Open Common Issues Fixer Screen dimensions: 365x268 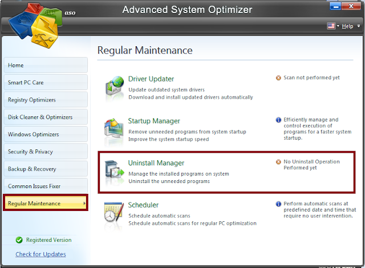click(x=46, y=186)
